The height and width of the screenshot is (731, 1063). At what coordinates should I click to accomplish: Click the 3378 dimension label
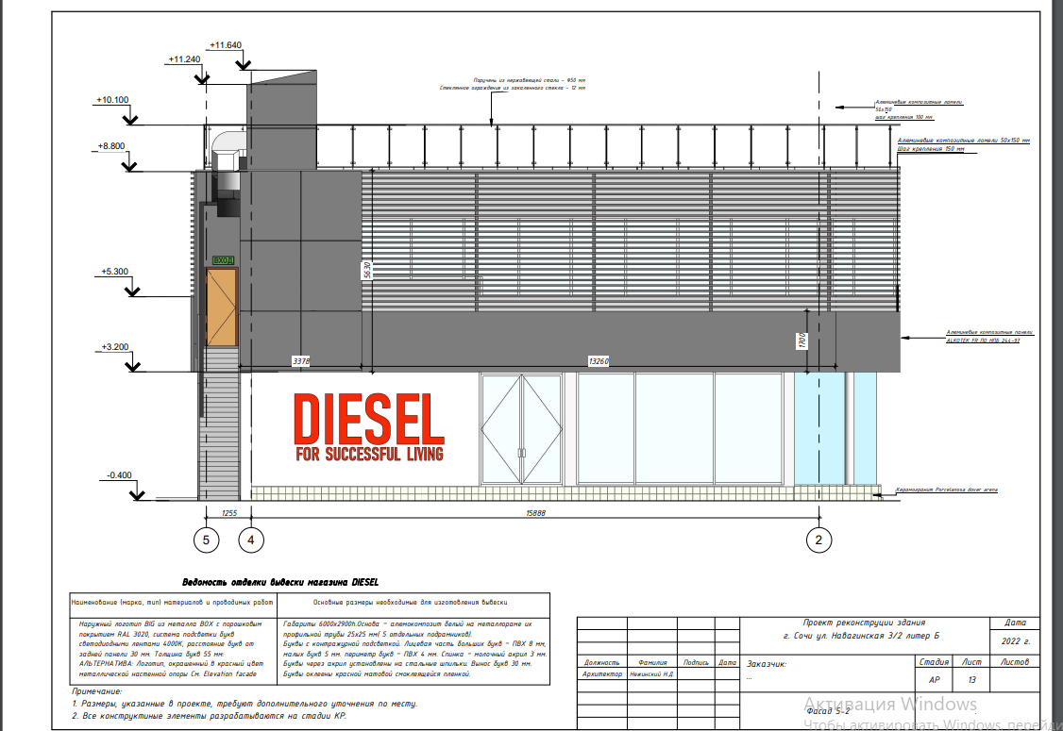click(301, 362)
